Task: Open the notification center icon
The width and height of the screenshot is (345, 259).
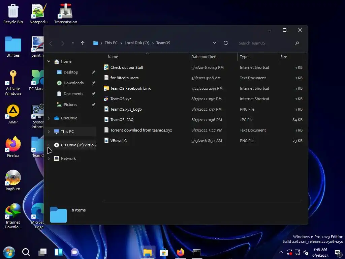Action: tap(338, 253)
